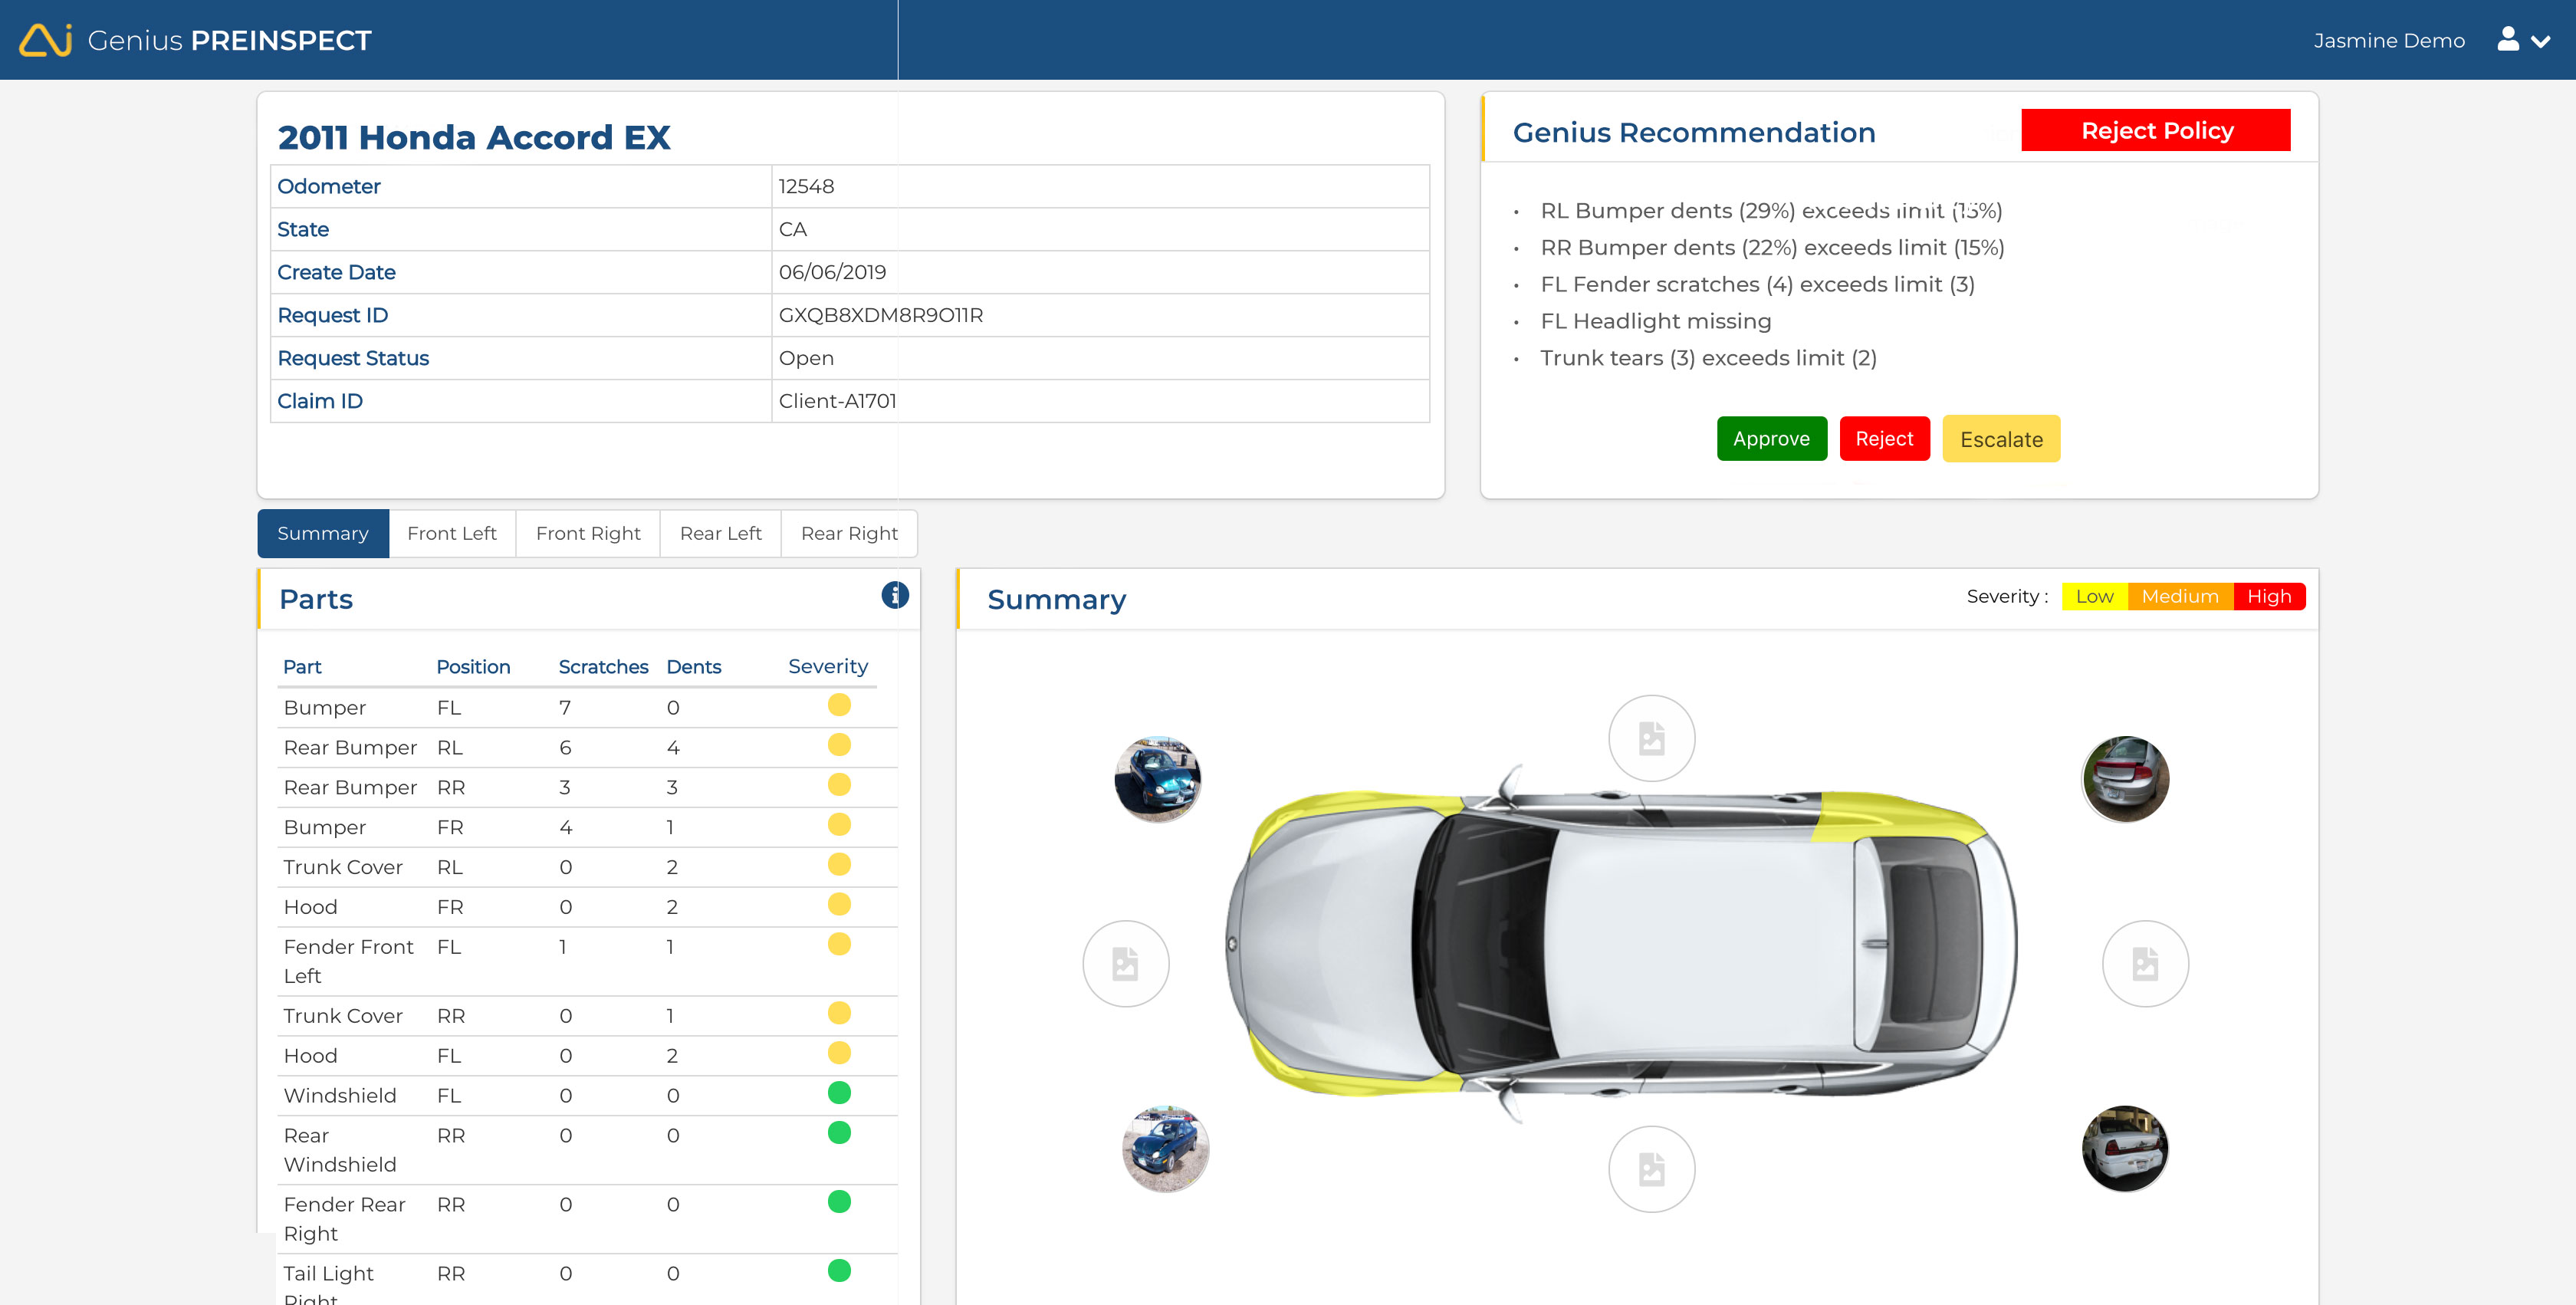This screenshot has width=2576, height=1305.
Task: Open left placeholder image icon beside car front
Action: pyautogui.click(x=1126, y=963)
